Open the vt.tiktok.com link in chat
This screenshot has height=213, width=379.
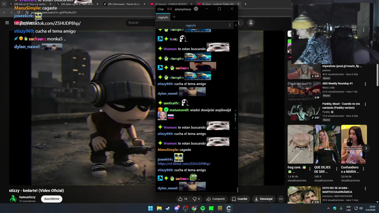click(184, 164)
